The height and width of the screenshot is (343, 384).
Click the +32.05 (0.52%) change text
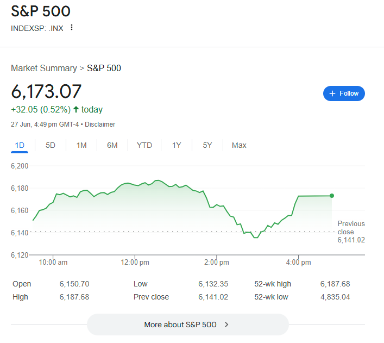(41, 109)
